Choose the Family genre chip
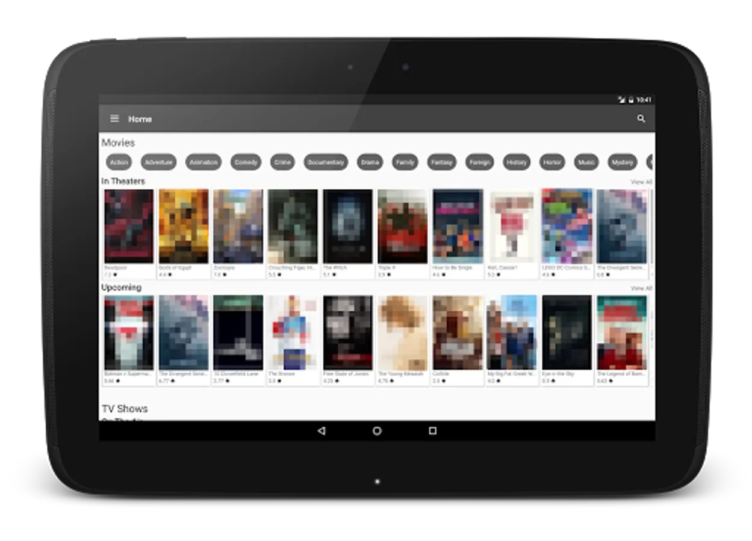 pos(405,162)
